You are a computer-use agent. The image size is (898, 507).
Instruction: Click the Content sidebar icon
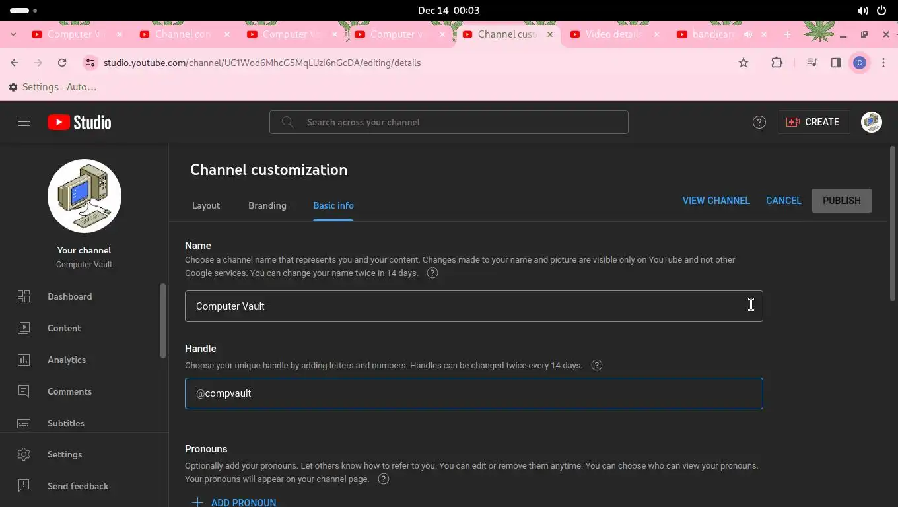(x=24, y=328)
